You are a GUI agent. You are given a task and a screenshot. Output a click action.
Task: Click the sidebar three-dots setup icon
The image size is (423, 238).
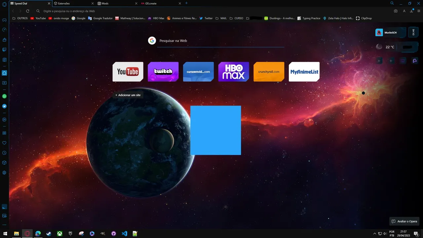click(4, 225)
